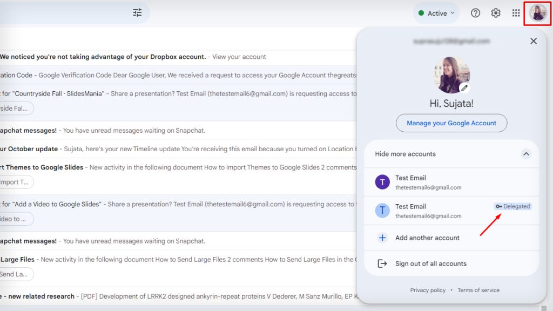Open Gmail settings gear
Screen dimensions: 553x311
(496, 12)
